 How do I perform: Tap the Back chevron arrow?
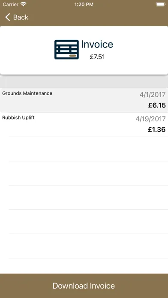point(7,17)
